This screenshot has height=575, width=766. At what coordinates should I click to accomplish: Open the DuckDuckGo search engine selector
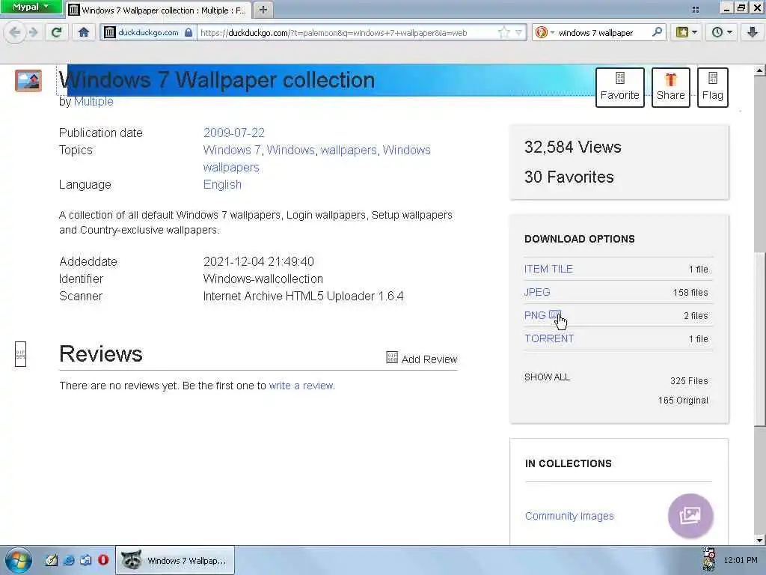544,33
